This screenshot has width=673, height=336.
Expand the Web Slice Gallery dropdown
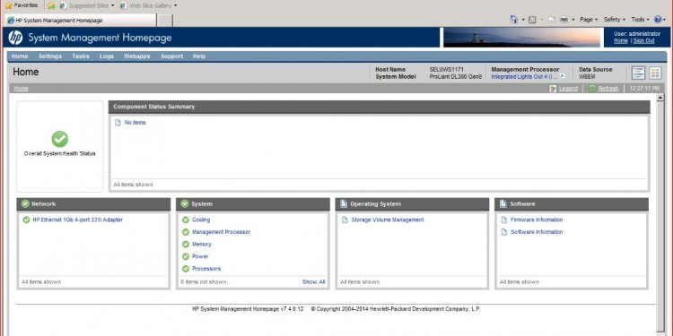click(176, 5)
